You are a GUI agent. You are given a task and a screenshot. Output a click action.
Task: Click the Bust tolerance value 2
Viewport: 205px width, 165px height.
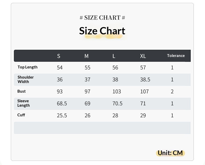click(172, 92)
